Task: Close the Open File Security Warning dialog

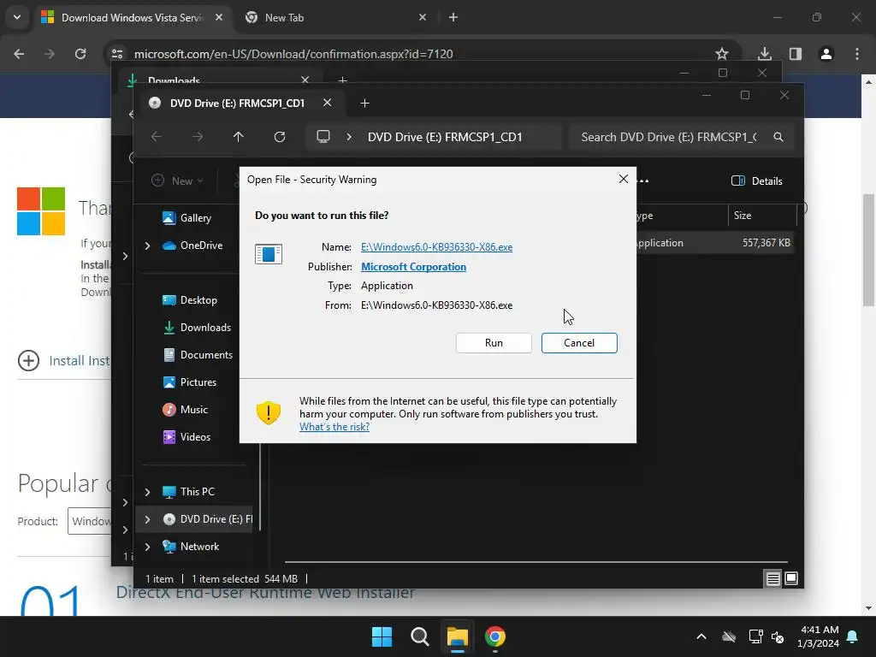Action: click(623, 180)
